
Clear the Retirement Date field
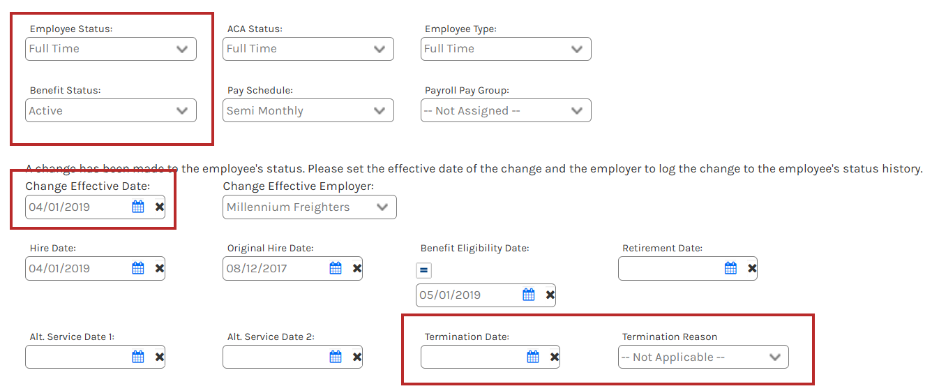pos(752,268)
